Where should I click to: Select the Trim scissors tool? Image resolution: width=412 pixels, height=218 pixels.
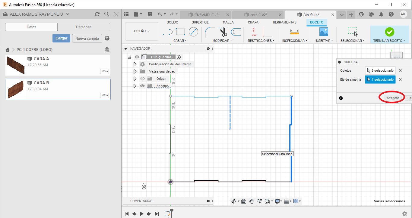pyautogui.click(x=223, y=32)
